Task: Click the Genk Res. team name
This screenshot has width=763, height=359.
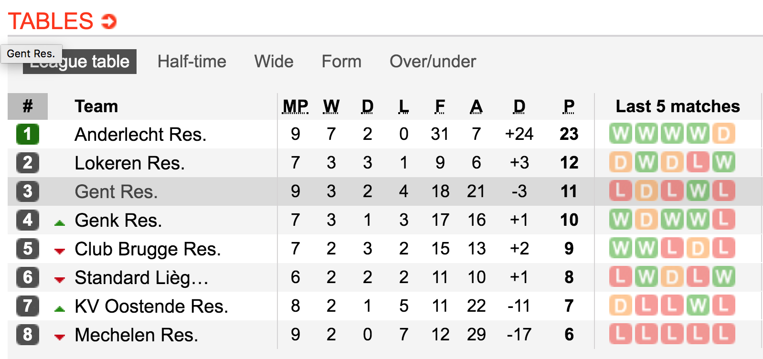Action: point(118,220)
